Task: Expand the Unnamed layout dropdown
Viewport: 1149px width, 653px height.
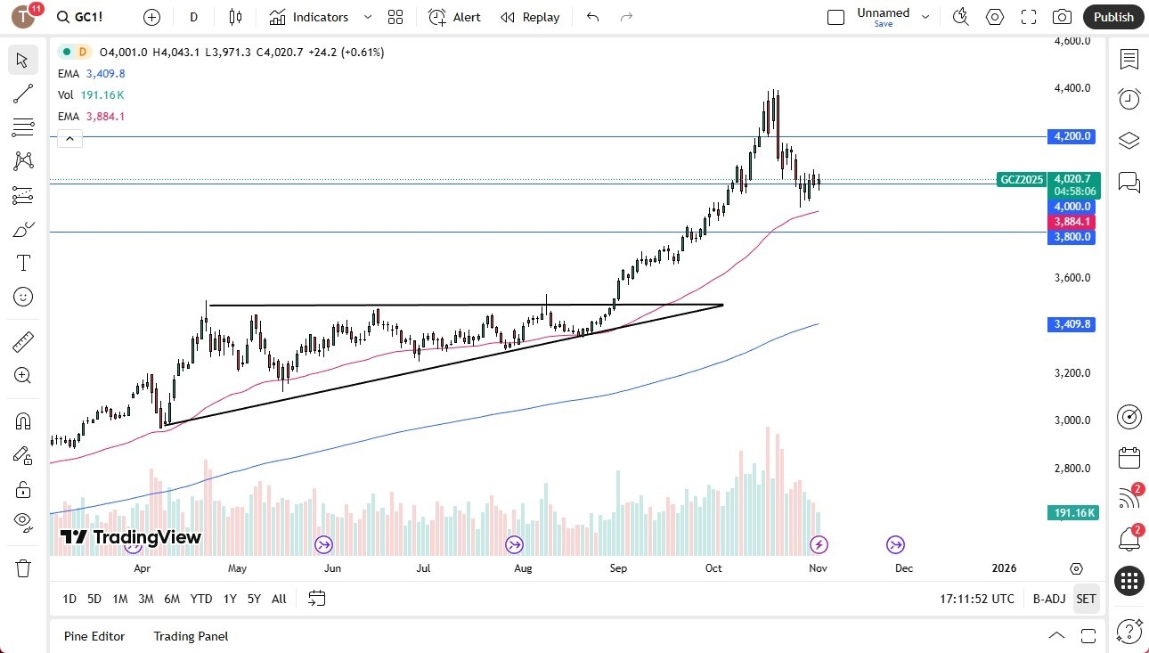Action: (925, 17)
